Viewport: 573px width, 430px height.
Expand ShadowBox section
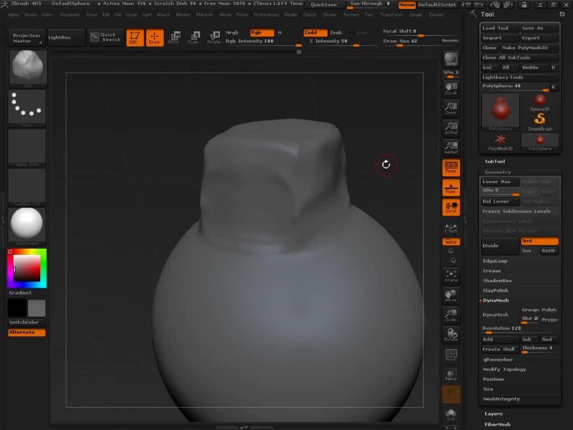497,281
